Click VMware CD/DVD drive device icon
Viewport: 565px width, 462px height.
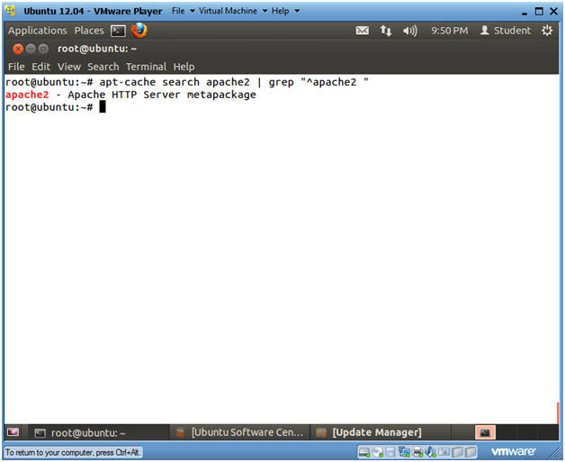click(x=378, y=452)
